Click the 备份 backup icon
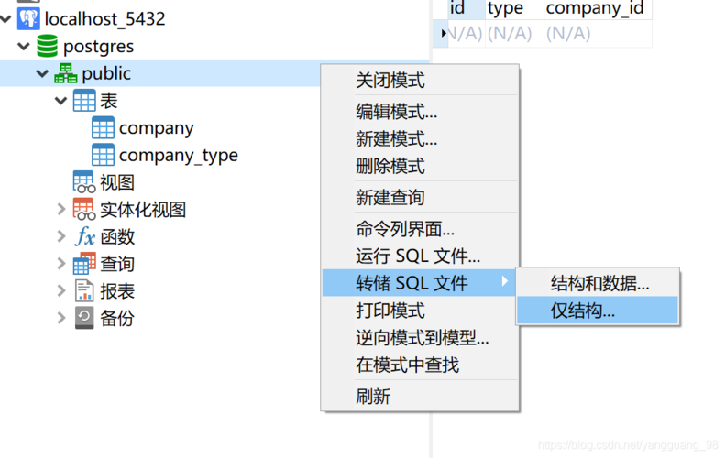 click(84, 318)
